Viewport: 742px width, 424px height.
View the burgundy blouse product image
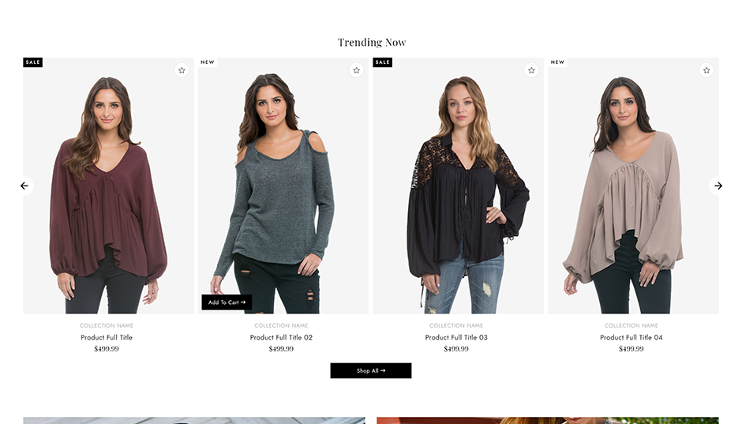(x=108, y=186)
